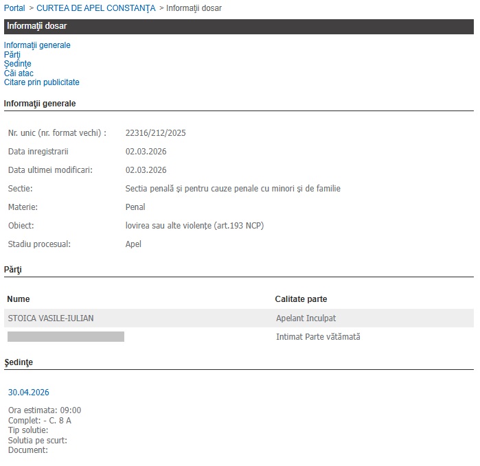Screen dimensions: 480x466
Task: Click the case number 22316/212/2025
Action: tap(155, 133)
